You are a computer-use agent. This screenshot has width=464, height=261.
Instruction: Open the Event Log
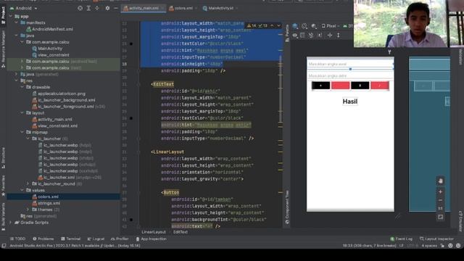[401, 239]
